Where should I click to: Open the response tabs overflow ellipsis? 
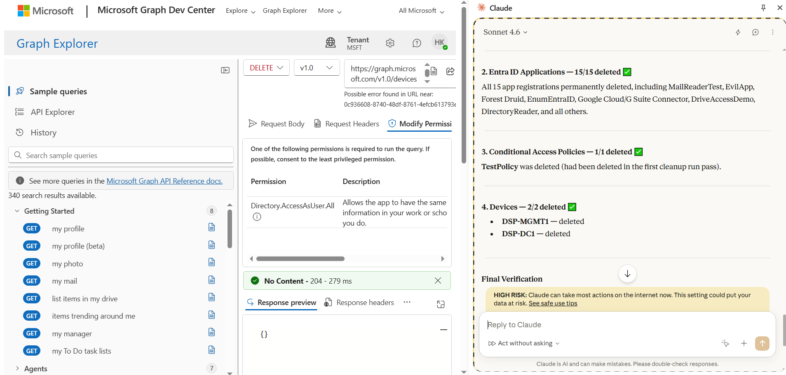tap(407, 302)
